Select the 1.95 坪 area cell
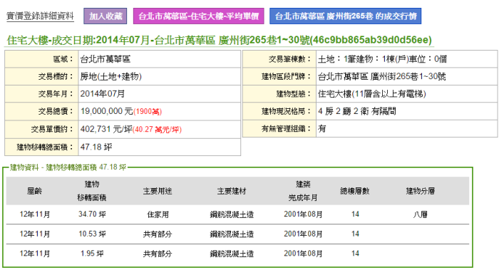The width and height of the screenshot is (499, 270). (92, 254)
